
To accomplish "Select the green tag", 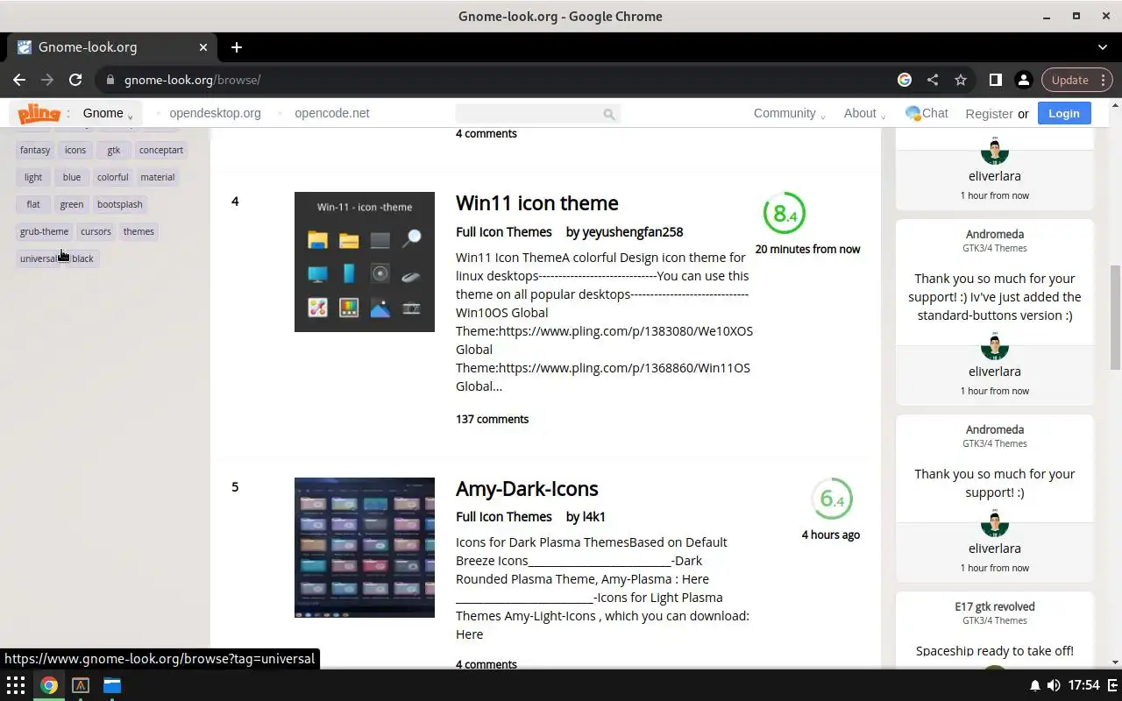I will [x=72, y=204].
